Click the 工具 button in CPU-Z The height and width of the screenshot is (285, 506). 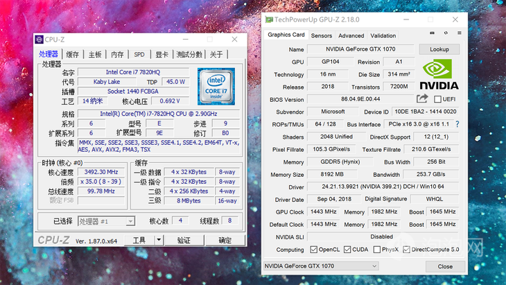139,240
